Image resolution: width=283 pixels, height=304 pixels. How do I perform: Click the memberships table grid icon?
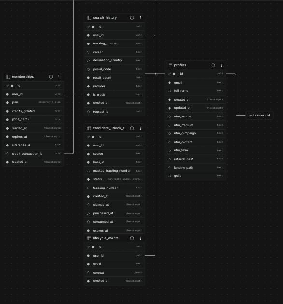pos(8,77)
